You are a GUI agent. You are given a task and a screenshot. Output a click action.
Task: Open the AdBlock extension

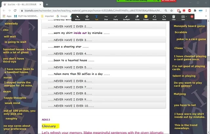(189, 10)
